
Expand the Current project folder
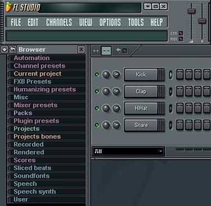point(47,74)
